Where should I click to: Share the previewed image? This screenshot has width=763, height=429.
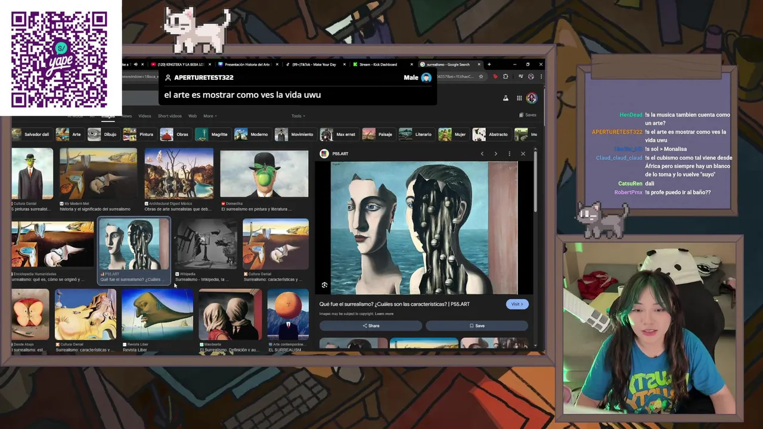pos(371,326)
